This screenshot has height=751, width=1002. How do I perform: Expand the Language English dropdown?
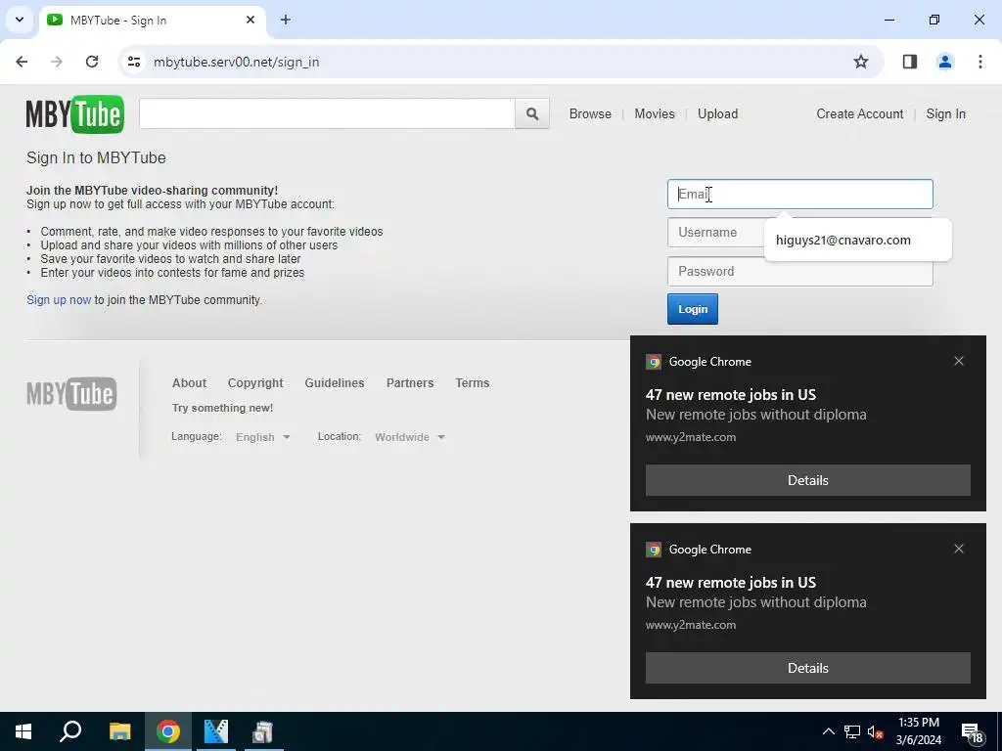point(262,437)
